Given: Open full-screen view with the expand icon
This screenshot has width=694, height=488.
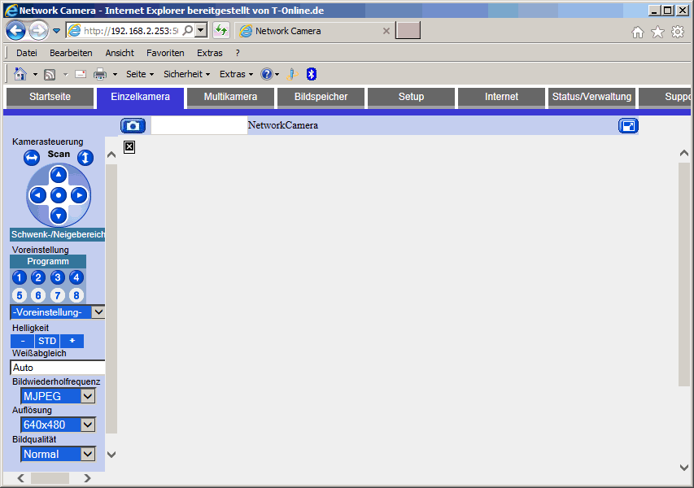Looking at the screenshot, I should 628,125.
